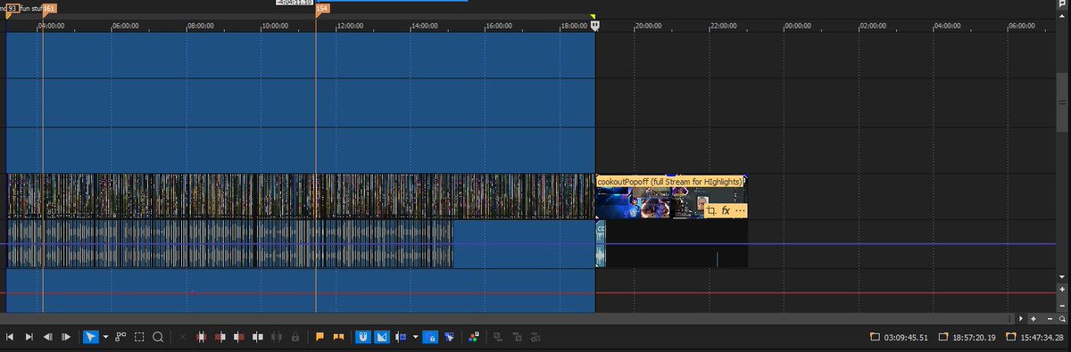Click the colored-dots icon in the toolbar
Image resolution: width=1071 pixels, height=352 pixels.
click(x=473, y=337)
